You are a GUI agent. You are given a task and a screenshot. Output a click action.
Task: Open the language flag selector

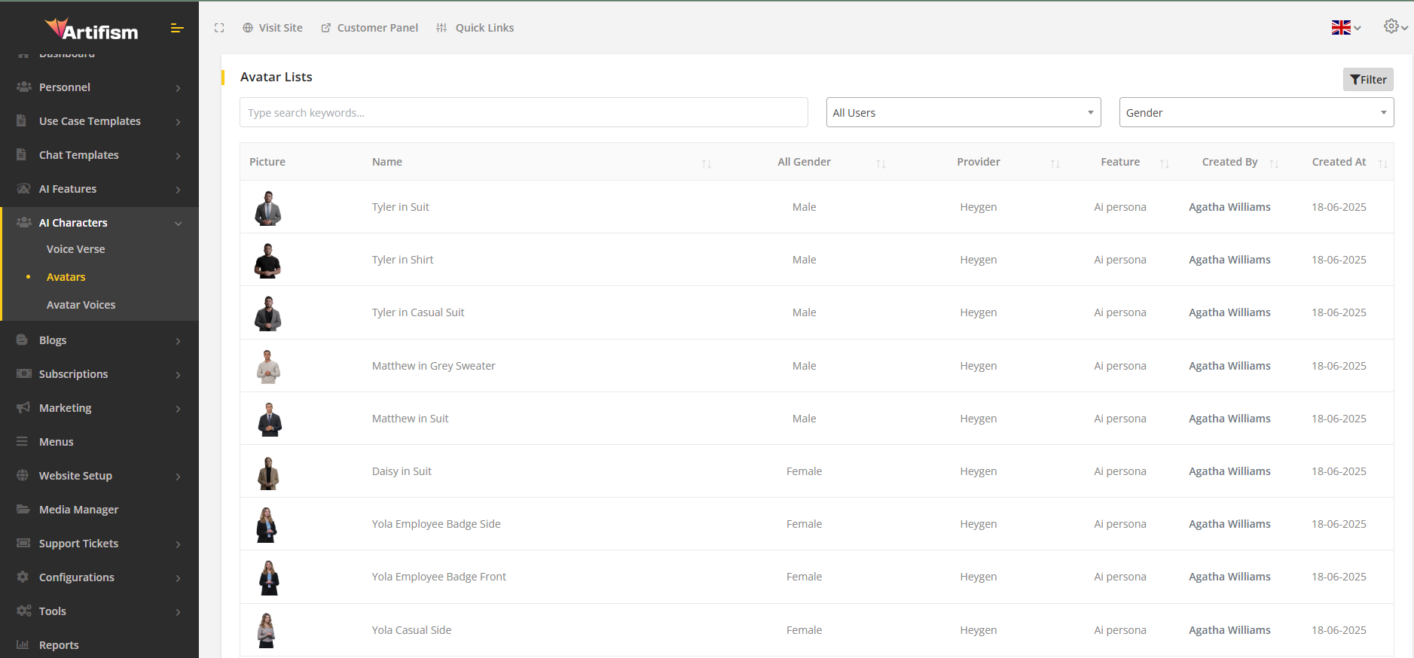click(x=1345, y=28)
